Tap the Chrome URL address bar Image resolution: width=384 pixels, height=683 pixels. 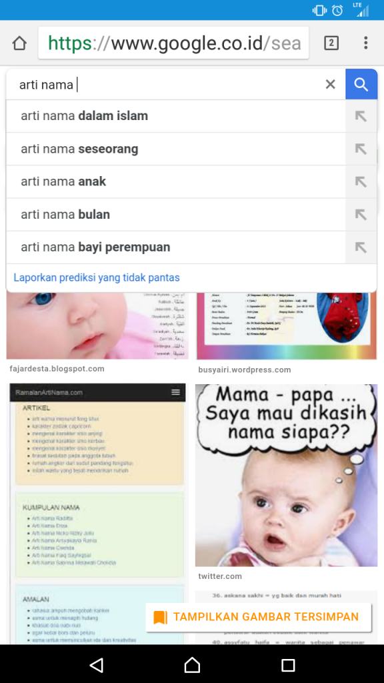point(173,43)
